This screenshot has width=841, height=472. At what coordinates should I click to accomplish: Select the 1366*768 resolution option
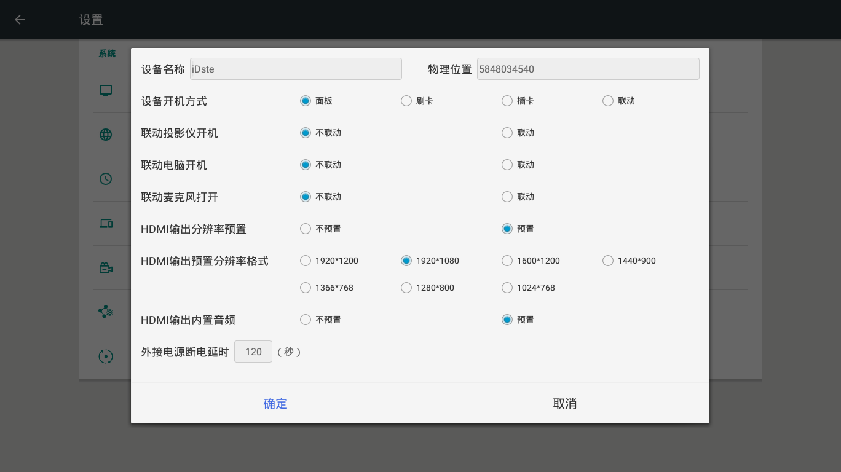coord(306,288)
